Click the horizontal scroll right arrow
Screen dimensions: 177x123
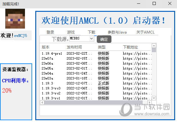click(150, 102)
